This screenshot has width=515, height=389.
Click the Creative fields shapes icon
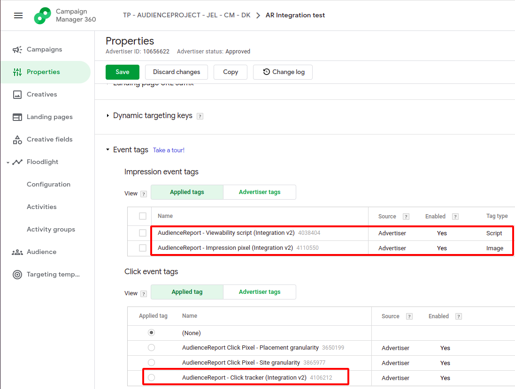(17, 140)
